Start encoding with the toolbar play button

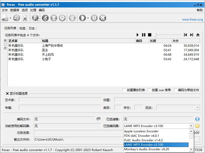(82, 18)
